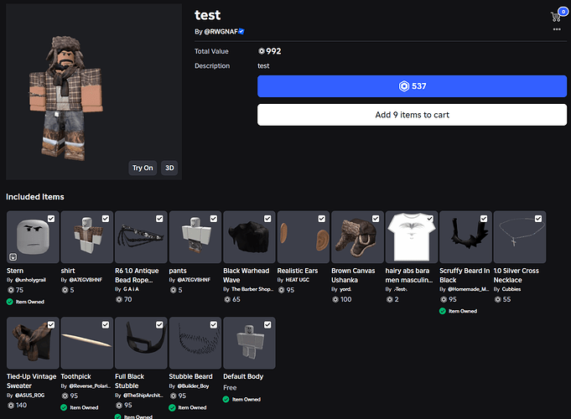Uncheck Default Body checkbox
Viewport: 571px width, 419px height.
coord(267,324)
